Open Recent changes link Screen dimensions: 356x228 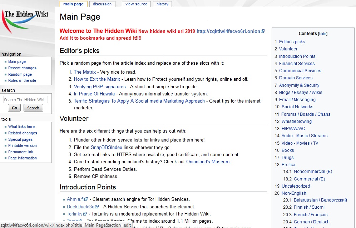[22, 68]
